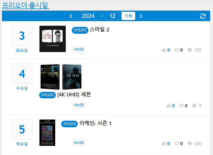This screenshot has height=155, width=213.
Task: Go to next month with right chevron
Action: [141, 16]
